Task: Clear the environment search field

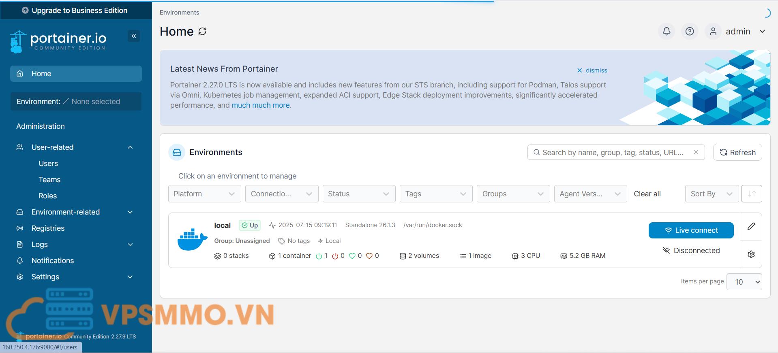Action: (x=696, y=152)
